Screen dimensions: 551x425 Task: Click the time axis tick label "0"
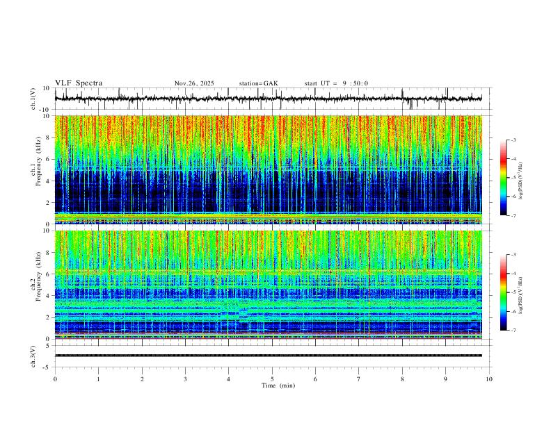pyautogui.click(x=55, y=379)
